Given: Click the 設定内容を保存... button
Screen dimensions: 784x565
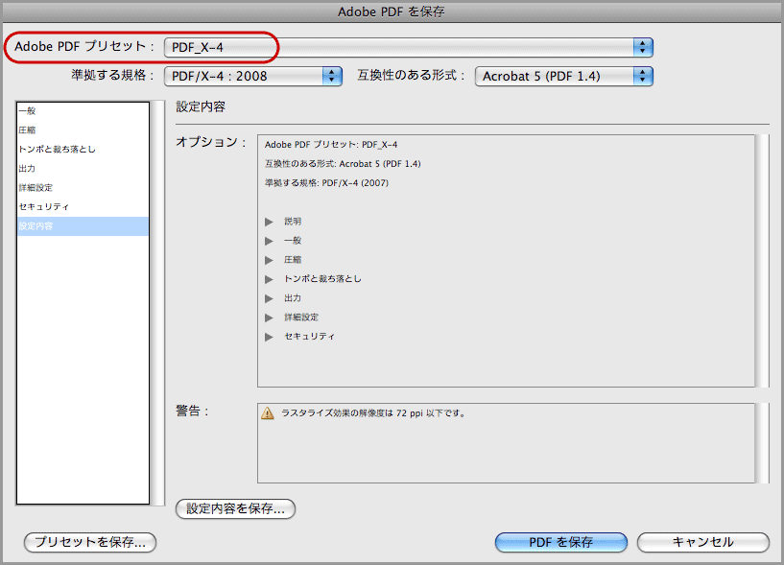Looking at the screenshot, I should tap(235, 508).
